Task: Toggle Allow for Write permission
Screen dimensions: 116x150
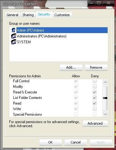Action: (76, 109)
